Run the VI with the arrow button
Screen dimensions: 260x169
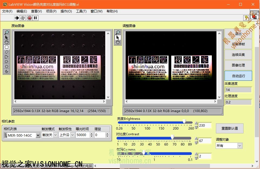point(17,18)
